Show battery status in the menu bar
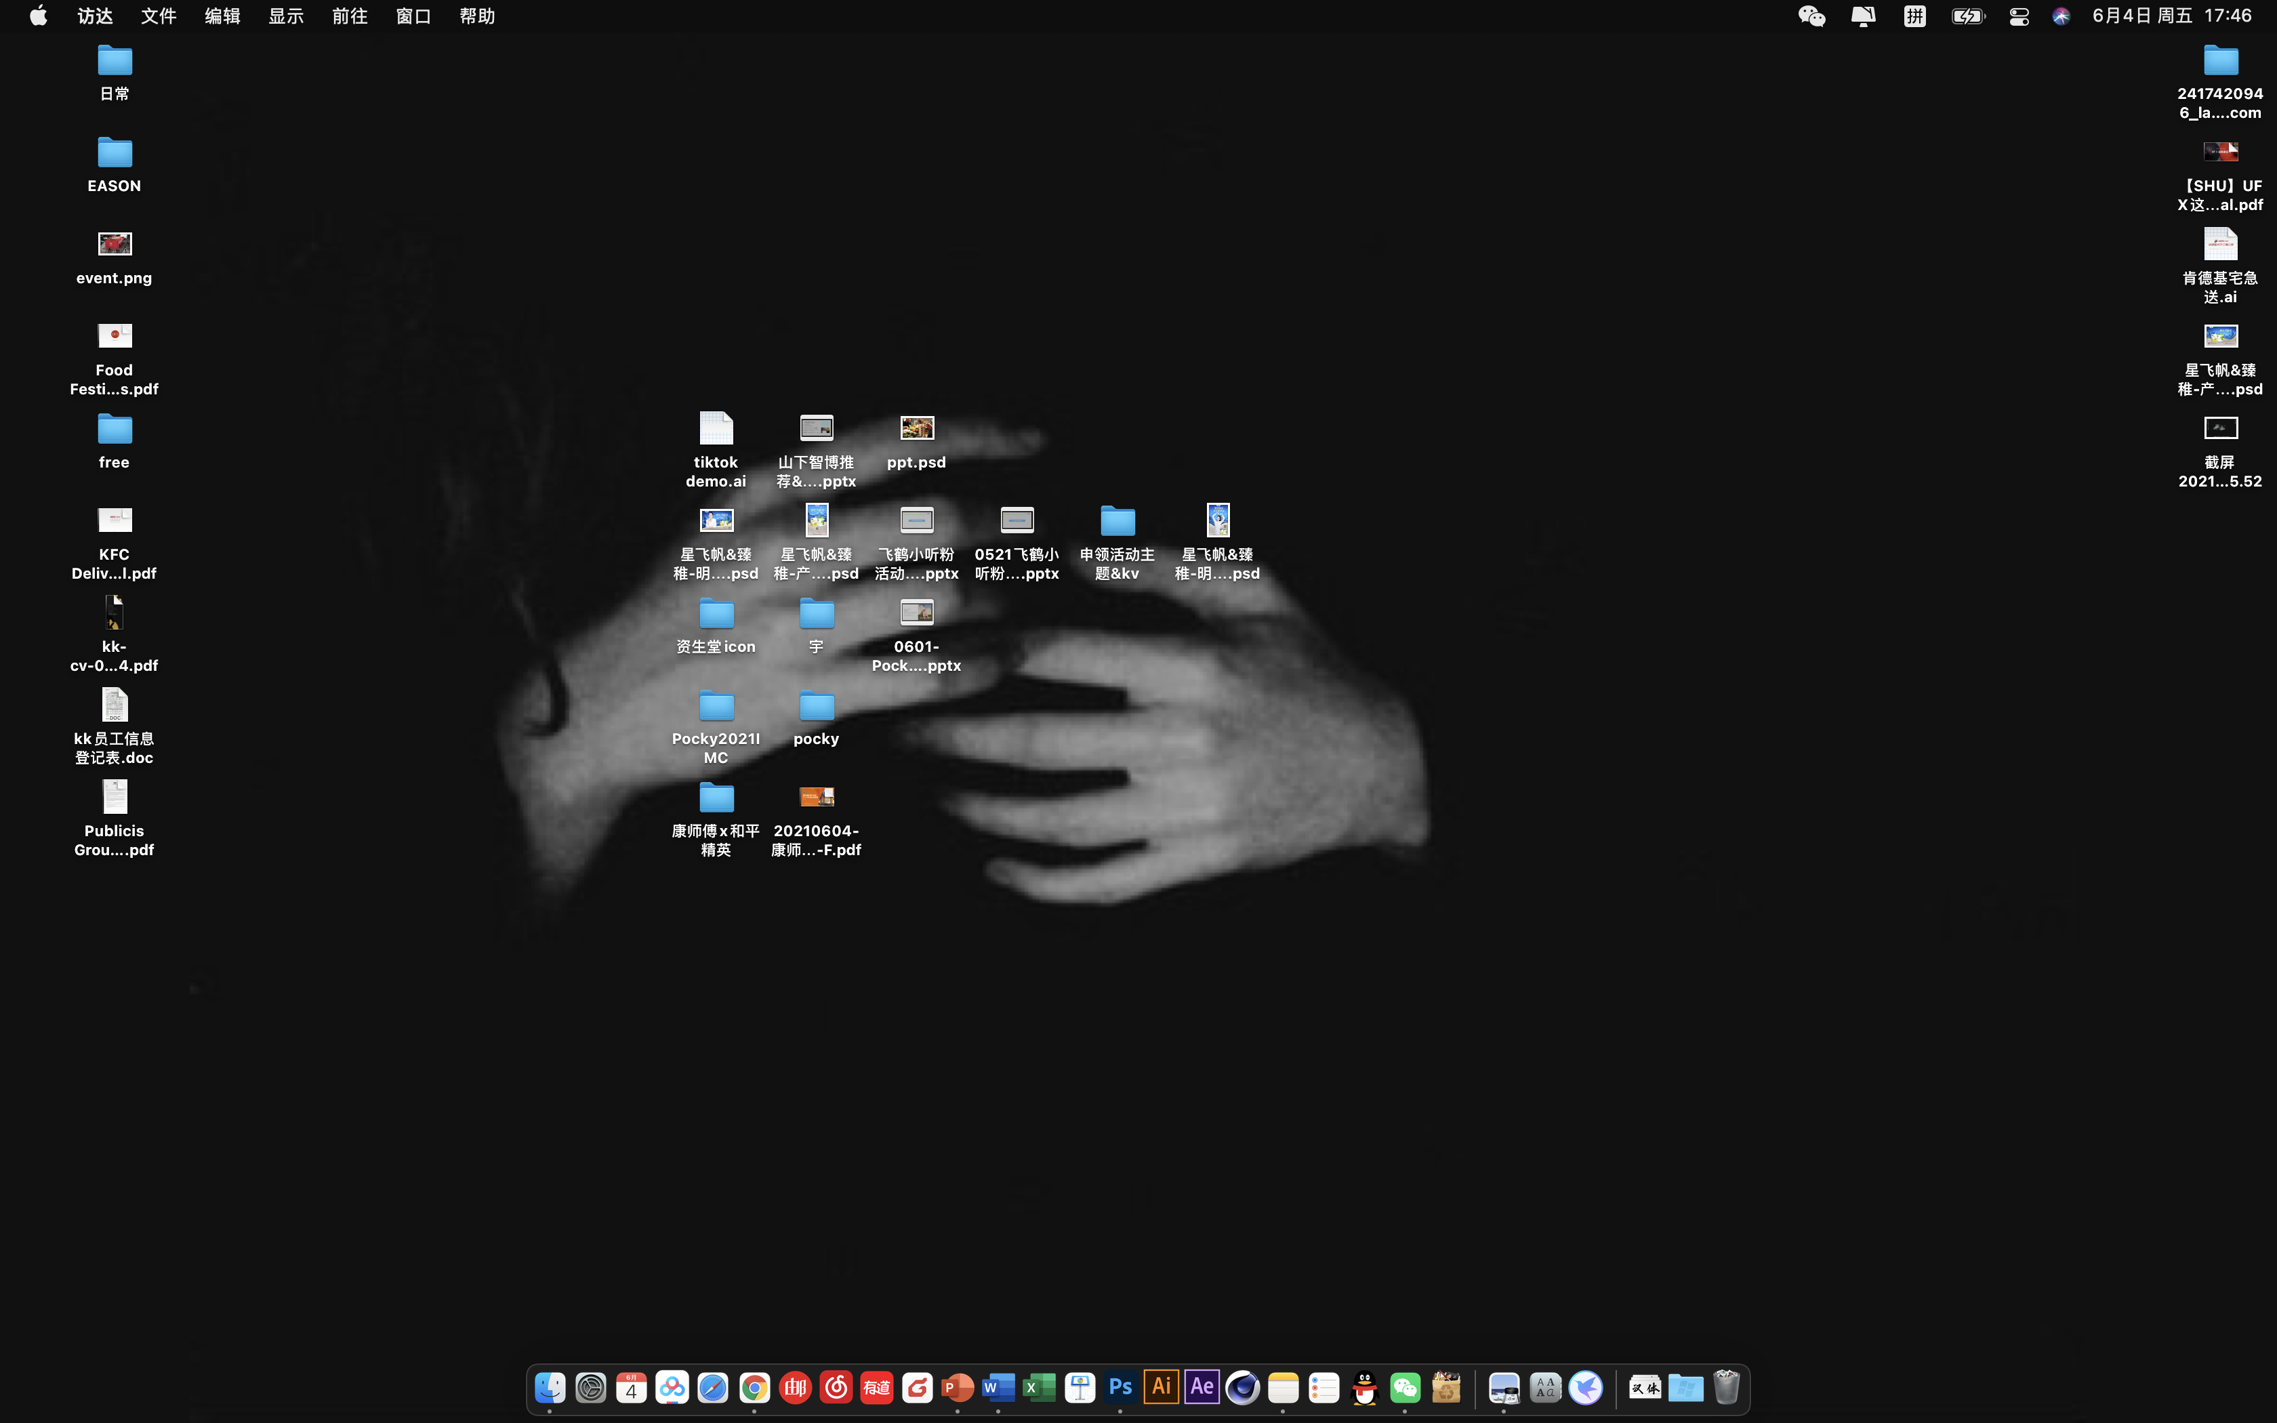This screenshot has width=2277, height=1423. tap(1967, 16)
